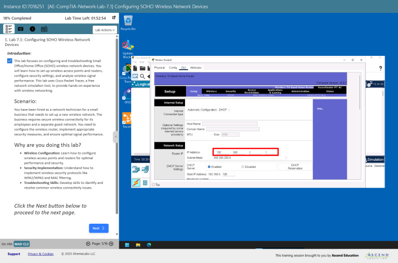The image size is (398, 263).
Task: Click the lab instructions vertical scrollbar
Action: (117, 126)
